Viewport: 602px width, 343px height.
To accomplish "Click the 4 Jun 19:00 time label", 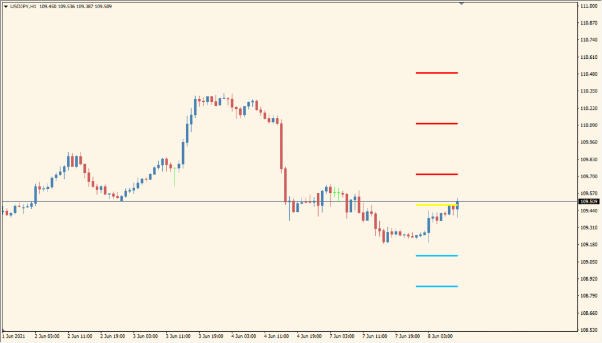I will tap(309, 336).
